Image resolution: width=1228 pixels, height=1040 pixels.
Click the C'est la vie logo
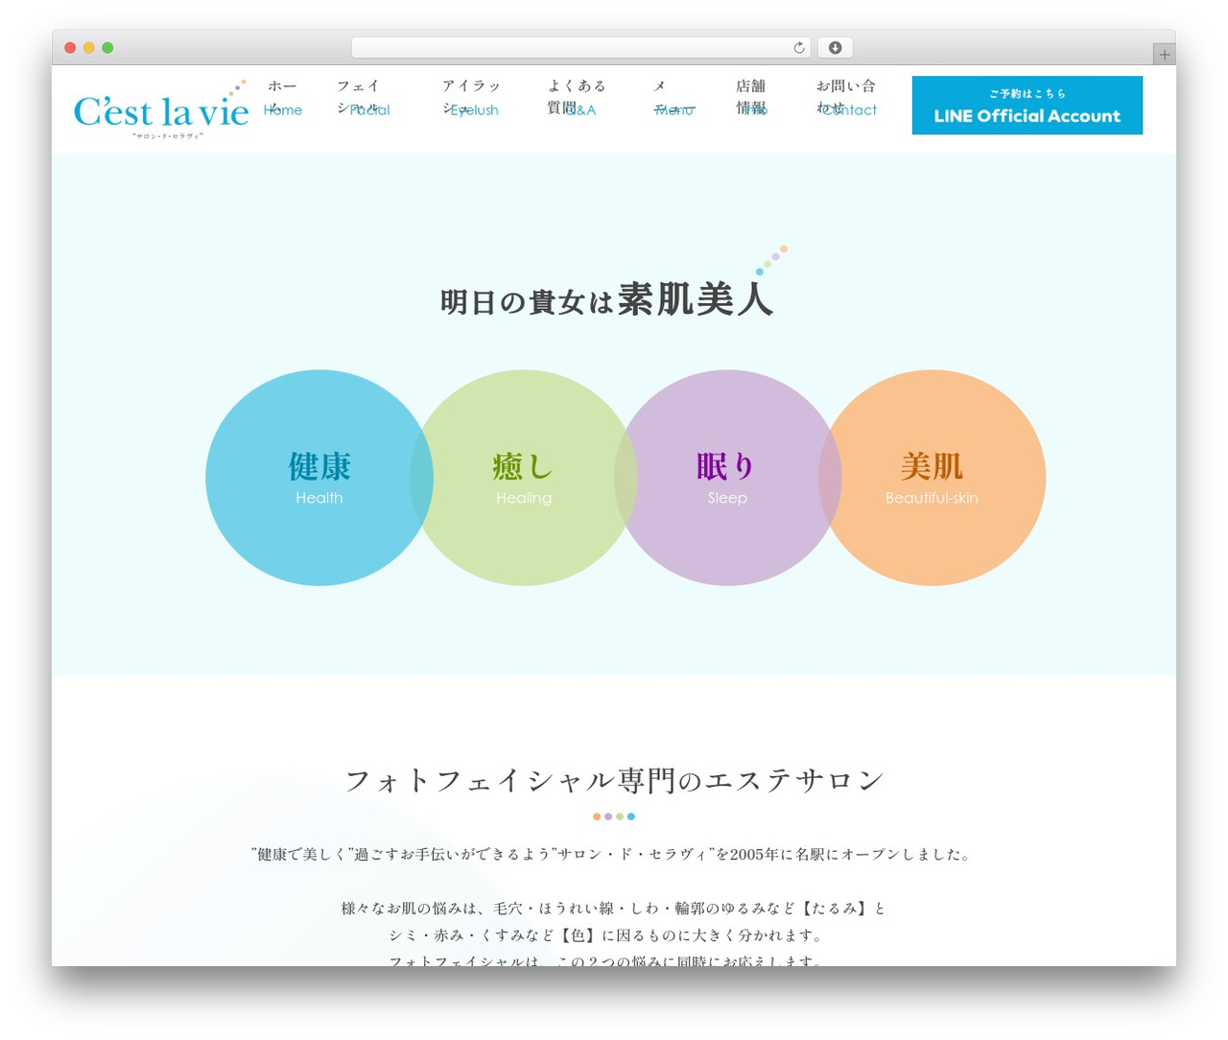pyautogui.click(x=161, y=110)
